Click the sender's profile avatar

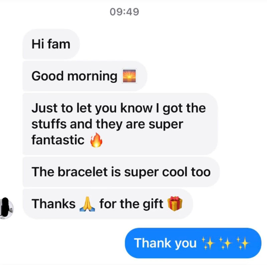[x=6, y=209]
